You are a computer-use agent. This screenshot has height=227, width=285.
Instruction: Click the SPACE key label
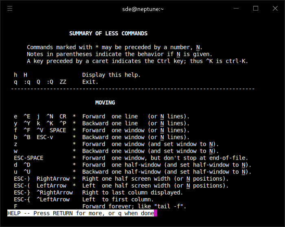click(x=58, y=130)
